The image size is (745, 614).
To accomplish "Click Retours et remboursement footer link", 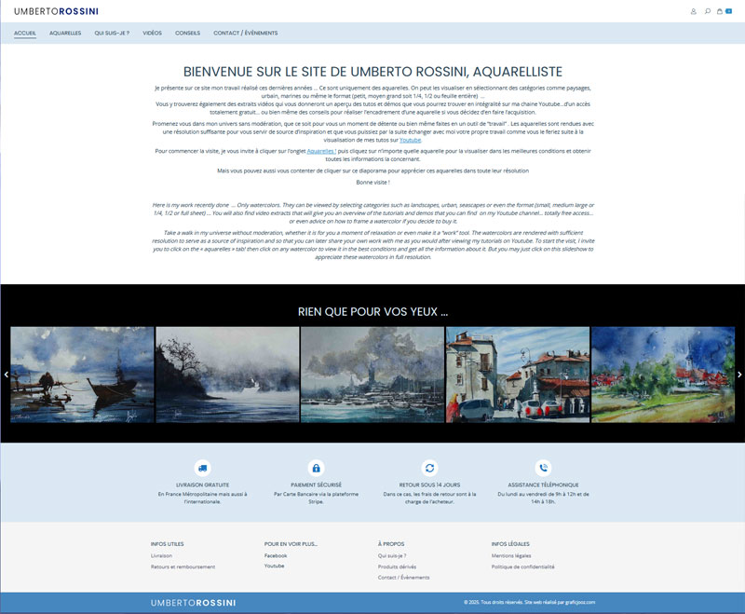I will pos(183,566).
